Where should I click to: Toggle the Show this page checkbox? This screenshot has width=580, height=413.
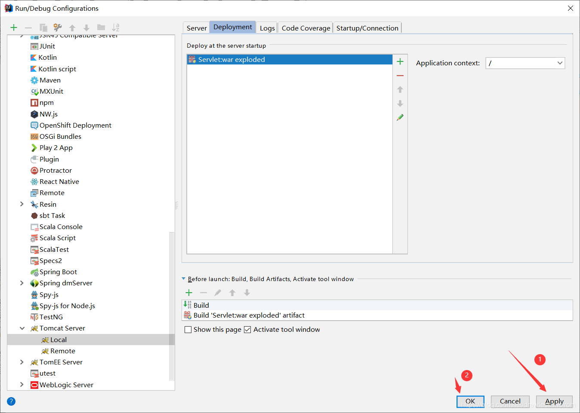point(188,330)
